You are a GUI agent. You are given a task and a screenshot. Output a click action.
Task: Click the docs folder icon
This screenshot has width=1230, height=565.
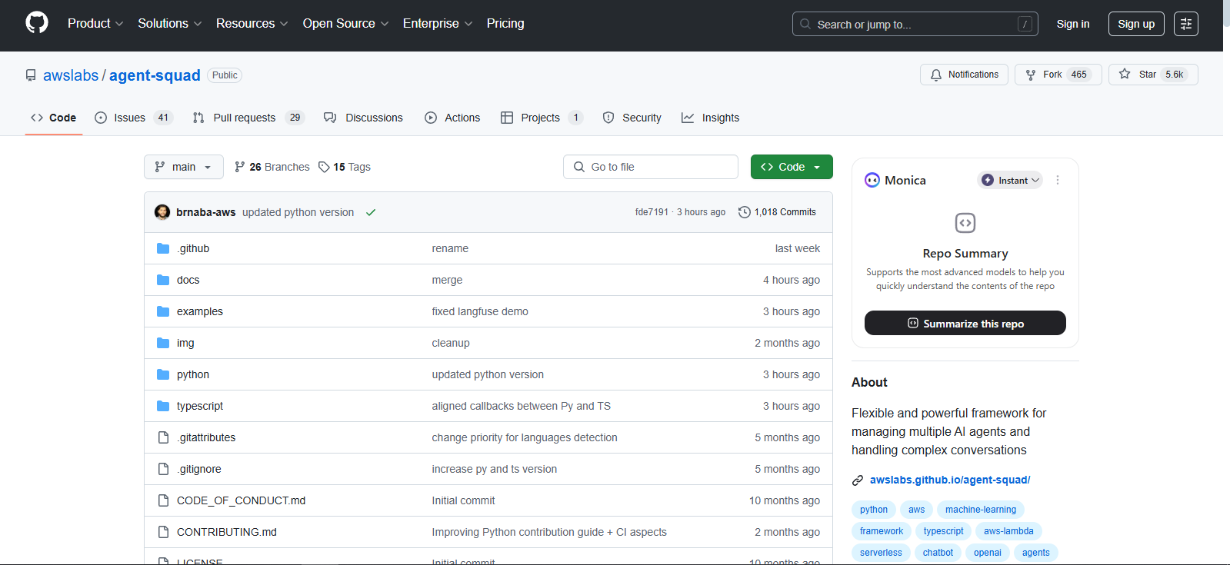coord(163,280)
